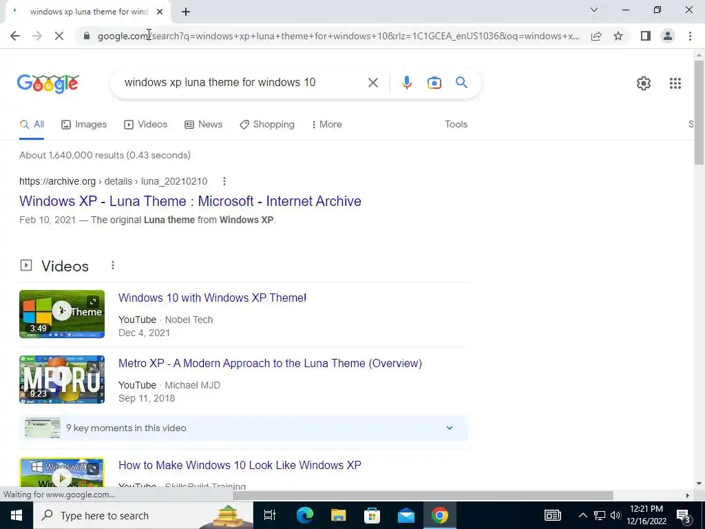Close the windows xp luna theme tab
705x529 pixels.
click(x=160, y=12)
